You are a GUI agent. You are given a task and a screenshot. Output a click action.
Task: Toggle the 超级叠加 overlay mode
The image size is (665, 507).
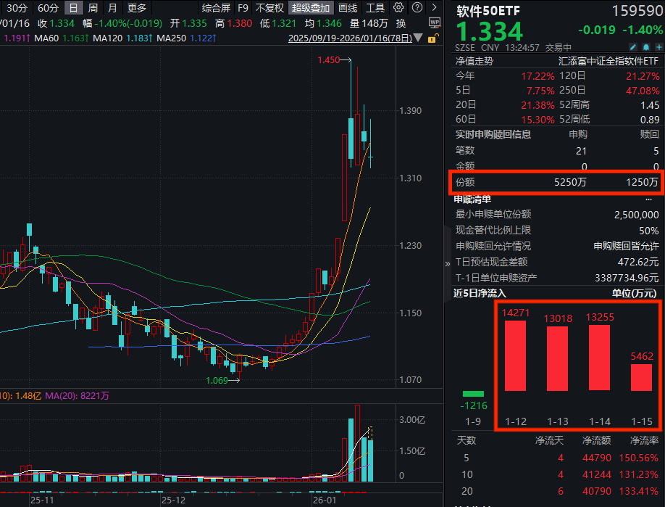[310, 7]
